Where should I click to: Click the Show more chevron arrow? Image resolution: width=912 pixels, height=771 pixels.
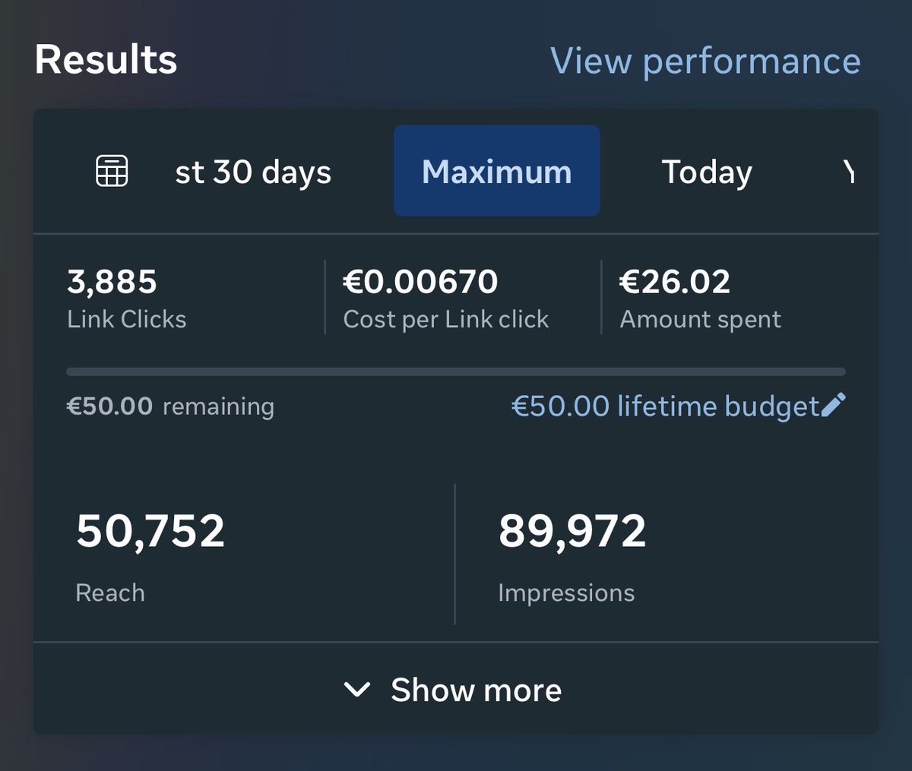(356, 690)
